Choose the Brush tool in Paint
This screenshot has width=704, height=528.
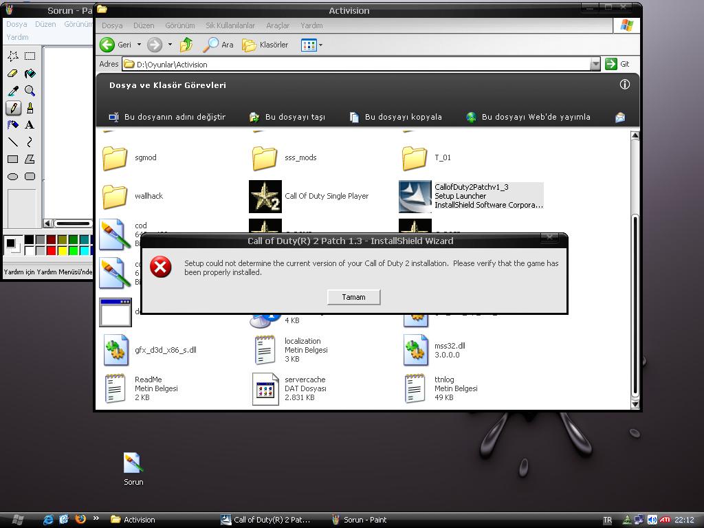click(x=30, y=108)
